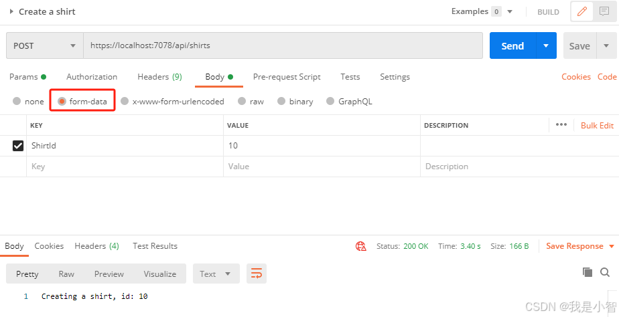The image size is (619, 317).
Task: Open the response Cookies tab
Action: [x=49, y=246]
